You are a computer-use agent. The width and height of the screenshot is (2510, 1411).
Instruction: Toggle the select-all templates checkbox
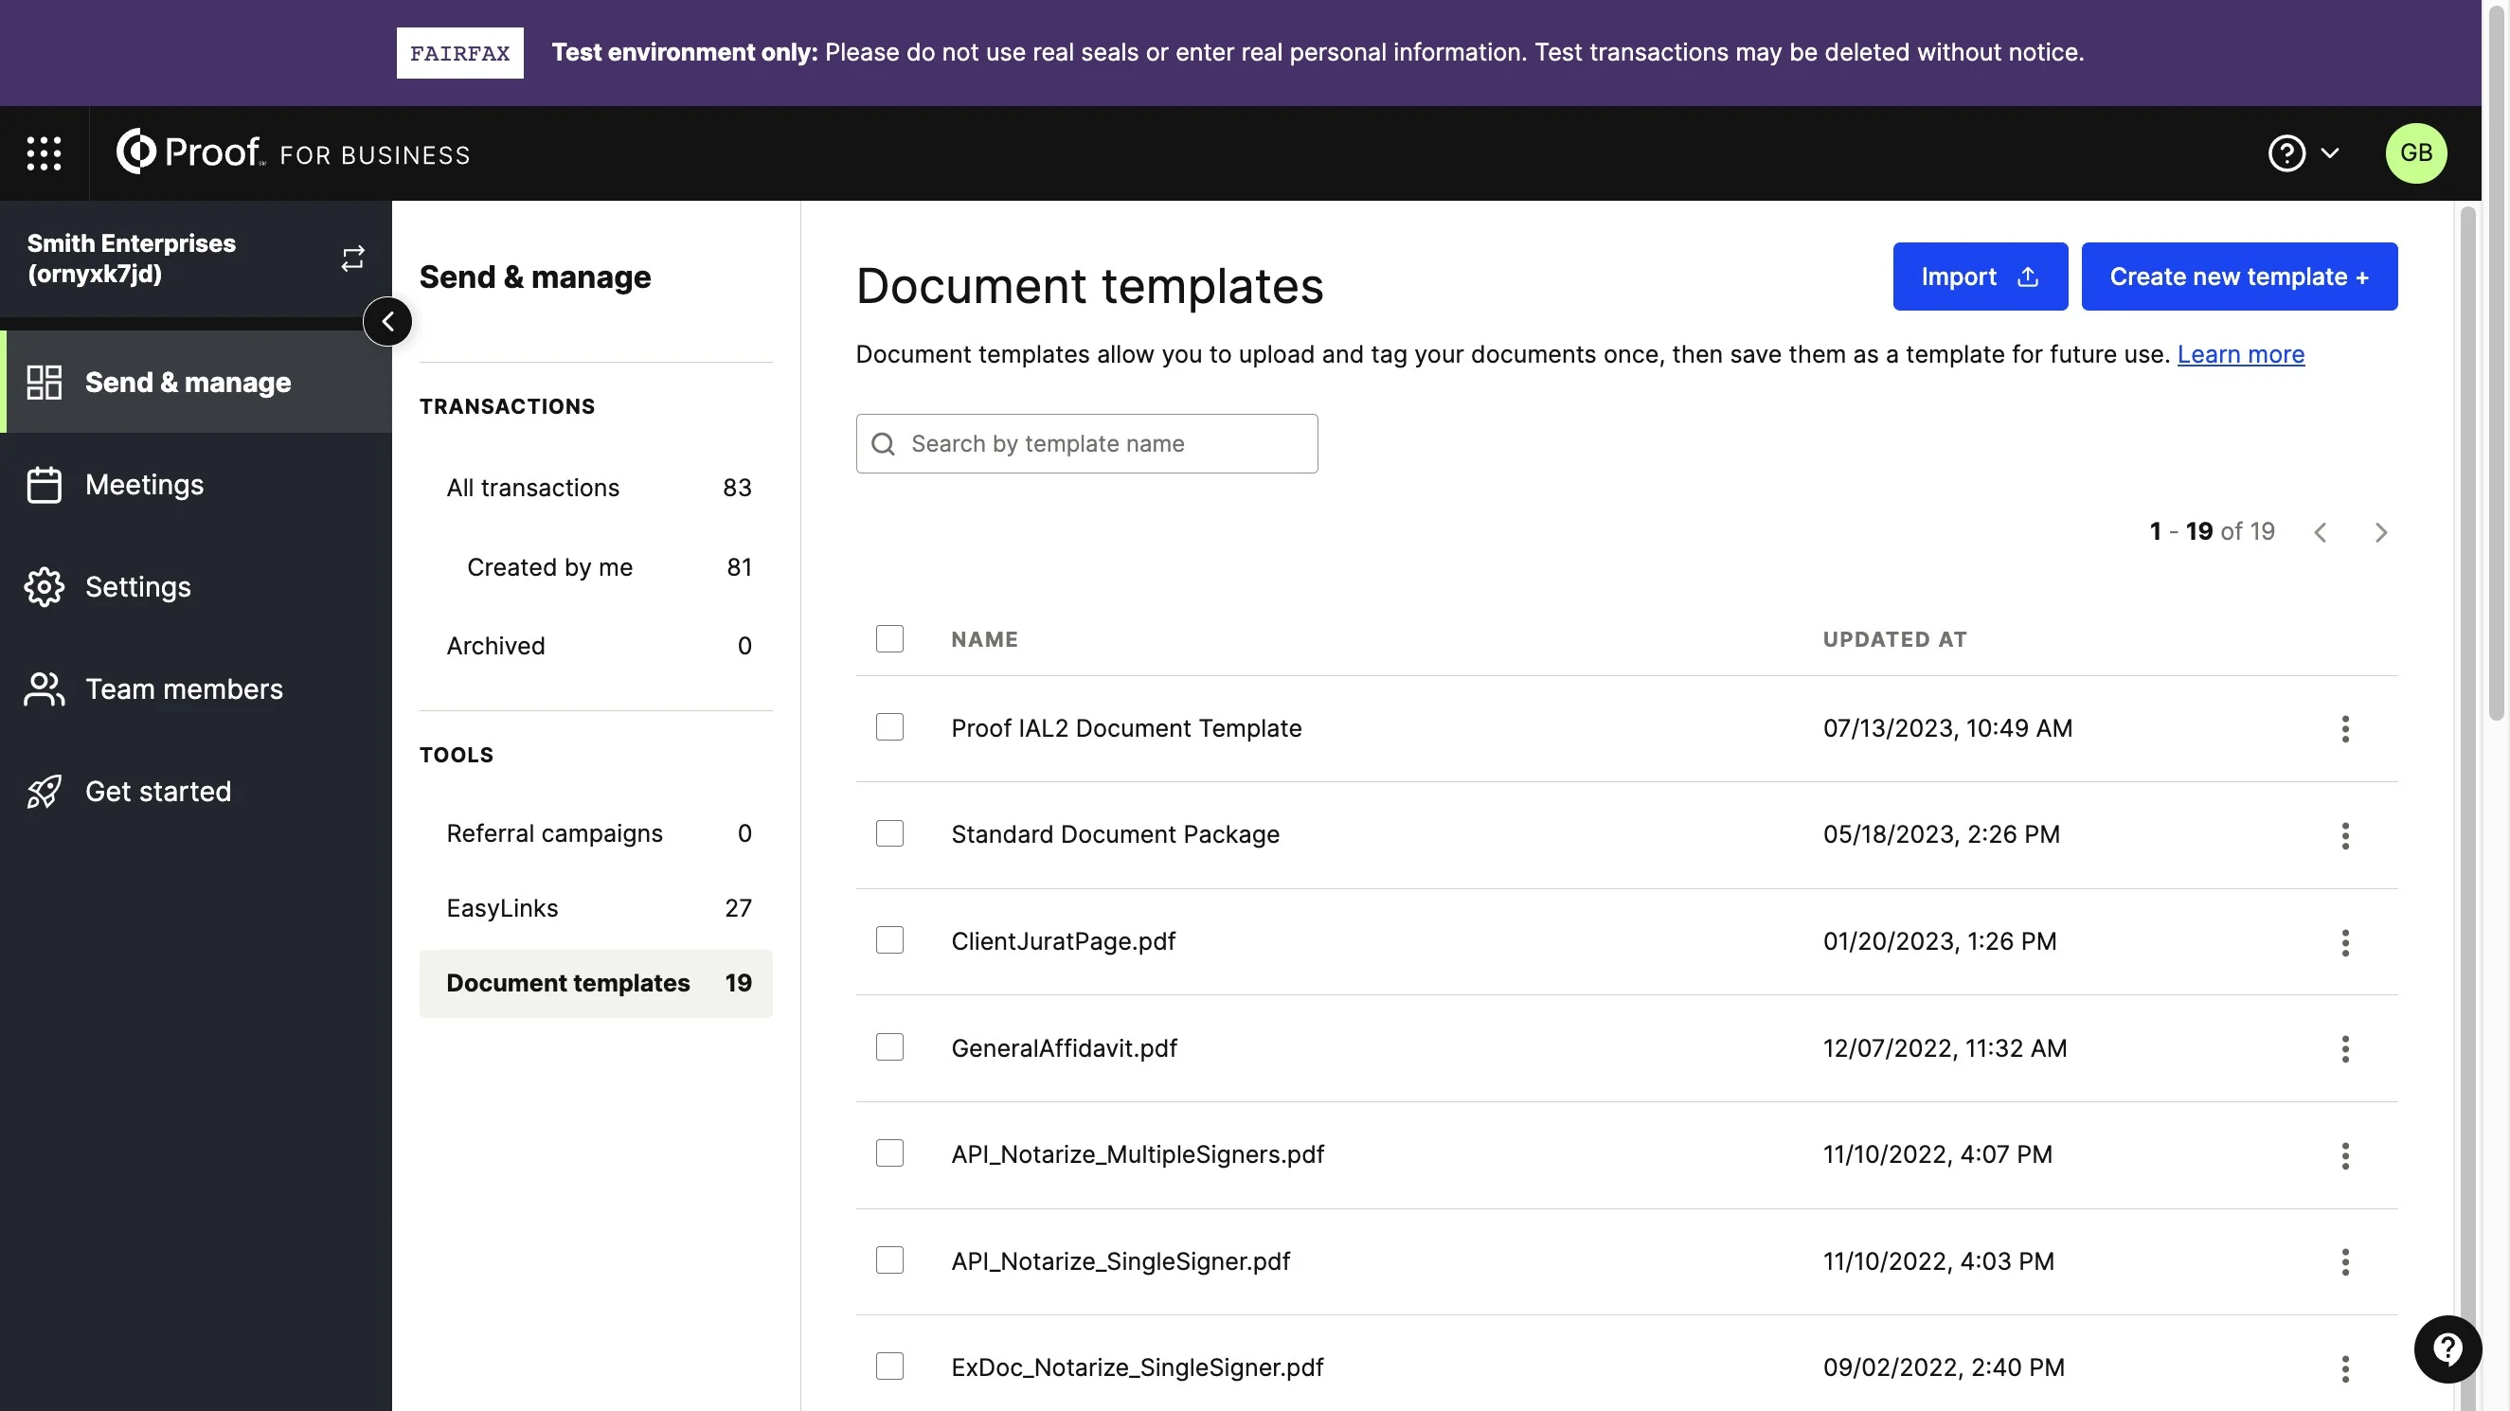pyautogui.click(x=888, y=639)
